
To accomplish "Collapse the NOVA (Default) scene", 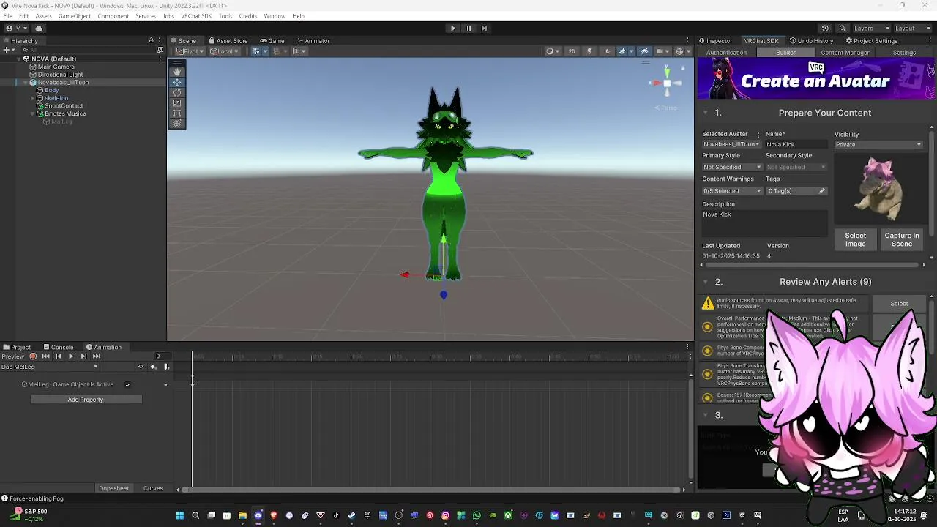I will tap(19, 59).
